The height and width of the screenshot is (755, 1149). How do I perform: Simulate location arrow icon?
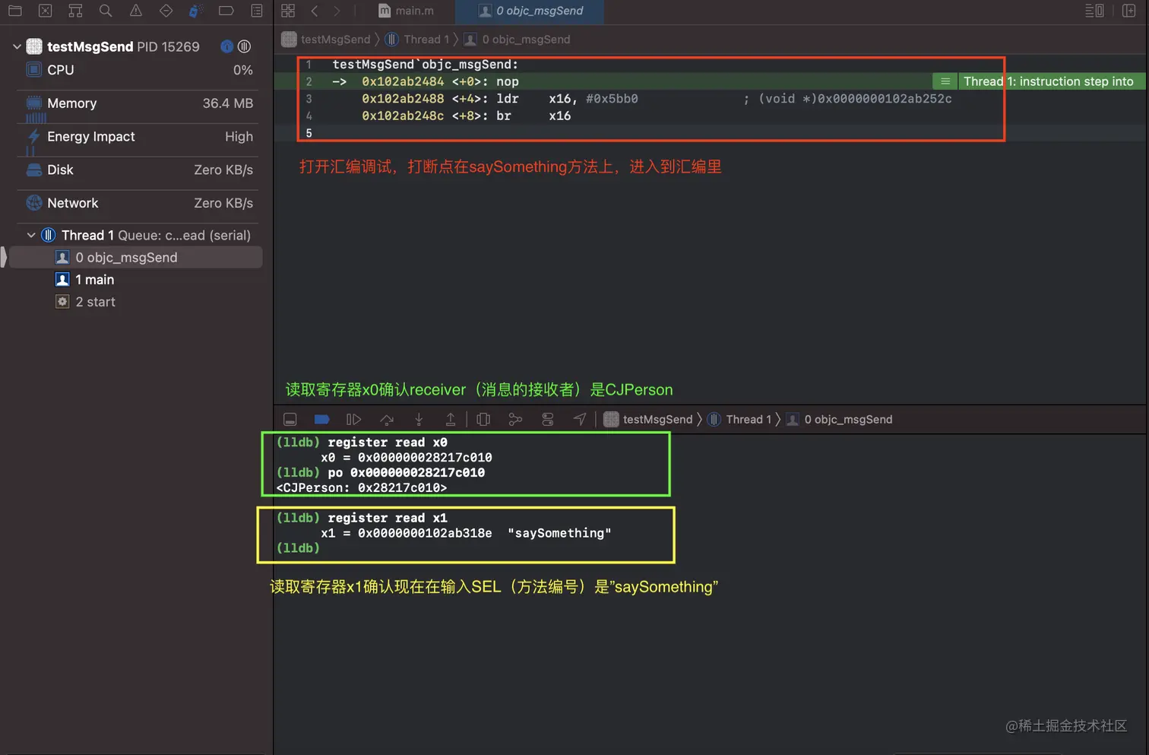579,420
